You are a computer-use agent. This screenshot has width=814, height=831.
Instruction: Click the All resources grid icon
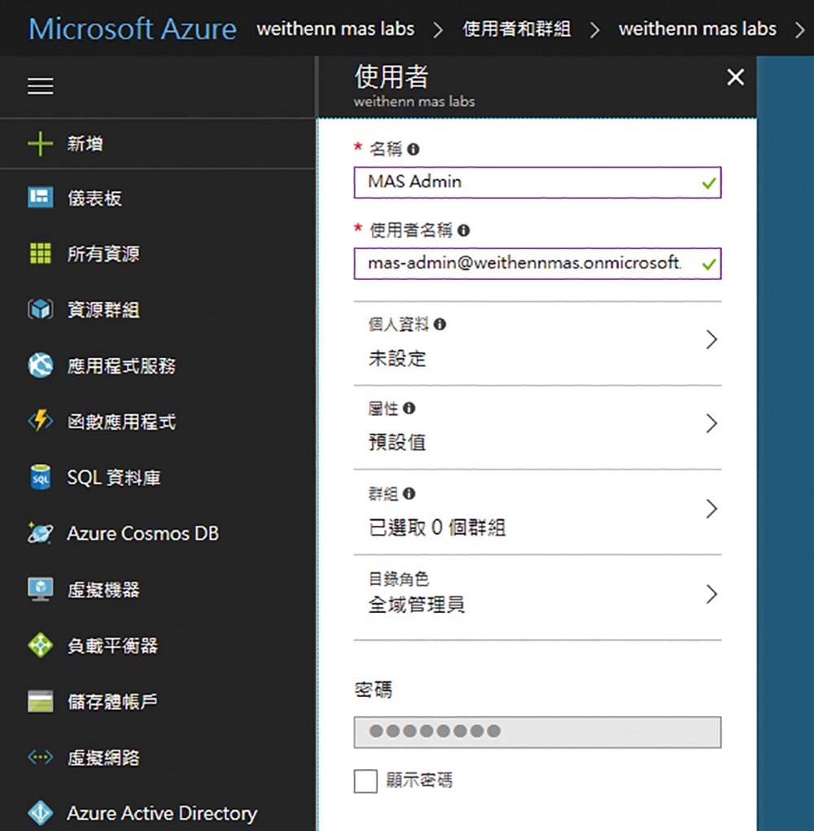(x=40, y=253)
